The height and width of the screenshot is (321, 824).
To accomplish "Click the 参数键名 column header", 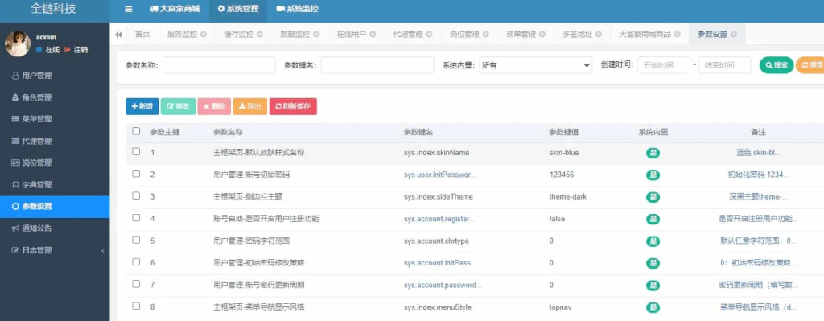I will pyautogui.click(x=418, y=132).
